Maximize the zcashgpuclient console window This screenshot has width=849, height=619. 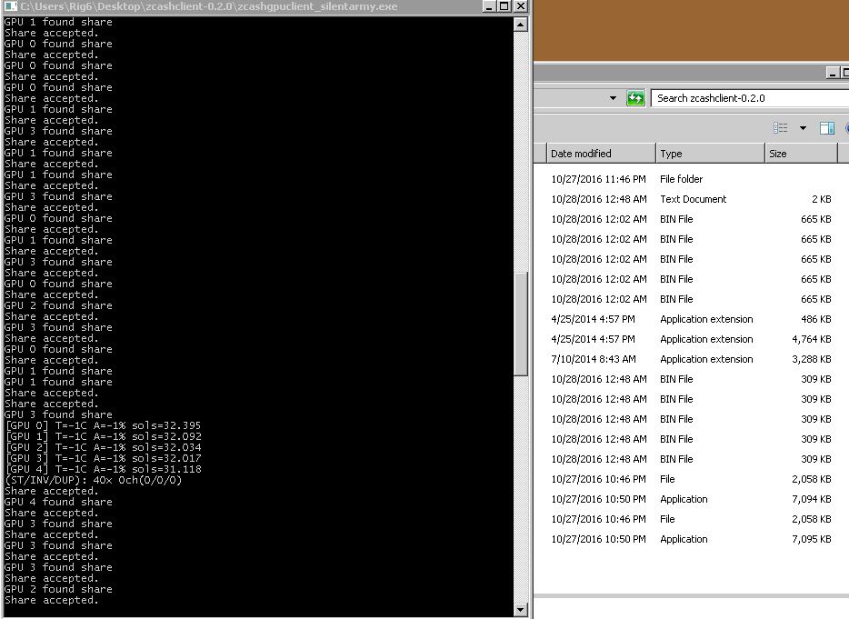point(504,6)
